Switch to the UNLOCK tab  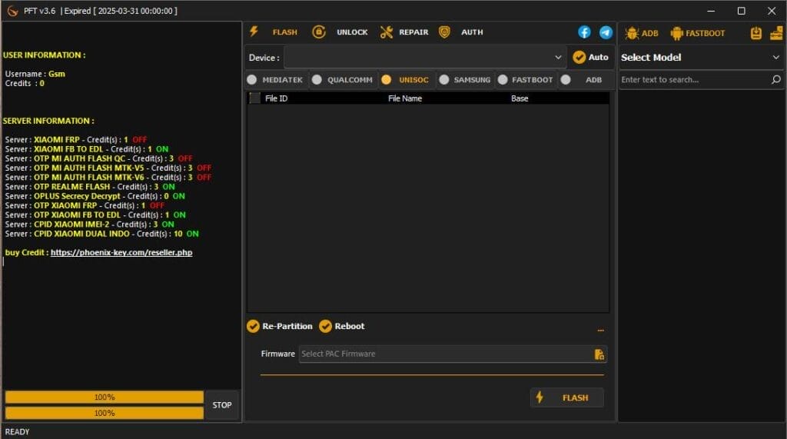pos(340,32)
